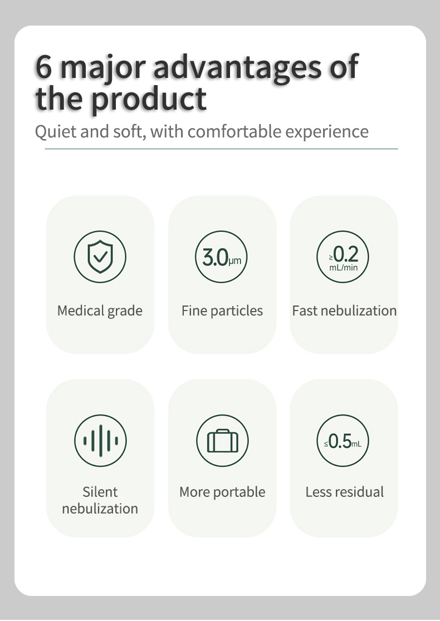Click the Medical grade label text
Screen dimensions: 440x621
(x=100, y=311)
